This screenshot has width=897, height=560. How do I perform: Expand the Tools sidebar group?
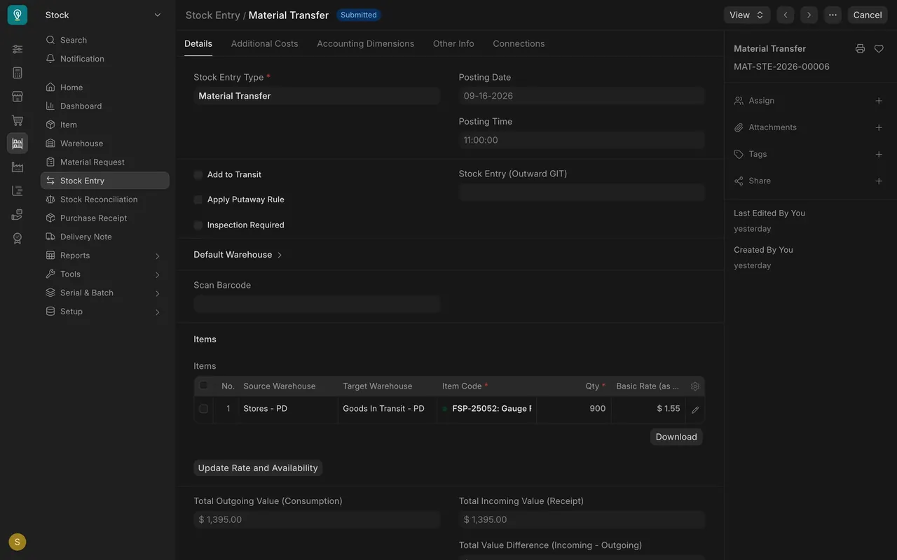coord(105,274)
